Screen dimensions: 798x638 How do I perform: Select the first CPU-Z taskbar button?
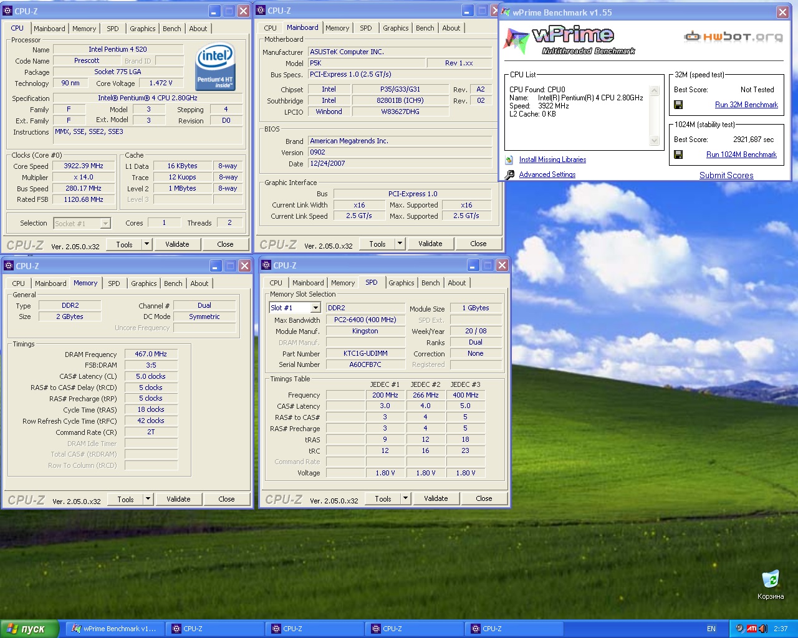coord(215,629)
